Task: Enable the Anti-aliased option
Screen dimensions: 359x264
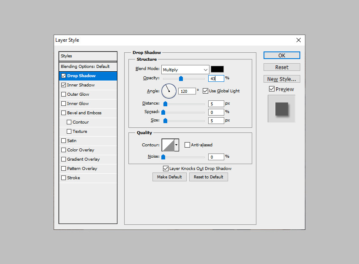Action: [188, 145]
